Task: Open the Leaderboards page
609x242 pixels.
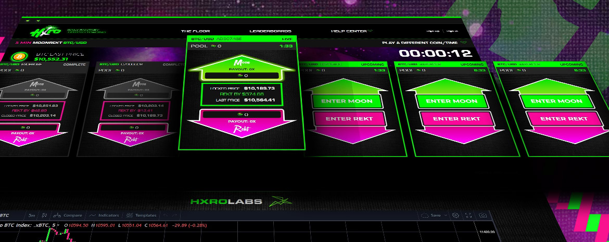Action: tap(270, 31)
